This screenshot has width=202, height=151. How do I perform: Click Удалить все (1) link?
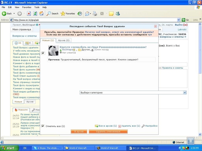point(129,126)
